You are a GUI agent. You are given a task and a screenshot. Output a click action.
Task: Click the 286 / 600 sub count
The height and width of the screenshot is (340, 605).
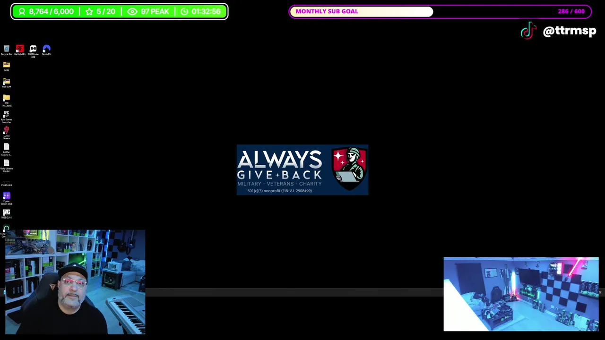tap(571, 11)
